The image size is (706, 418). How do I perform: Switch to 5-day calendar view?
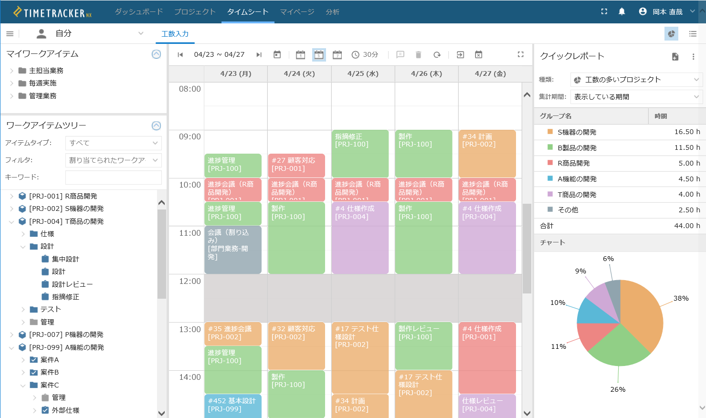[x=319, y=55]
